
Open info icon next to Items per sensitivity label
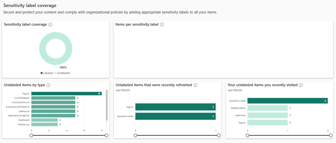tap(162, 24)
